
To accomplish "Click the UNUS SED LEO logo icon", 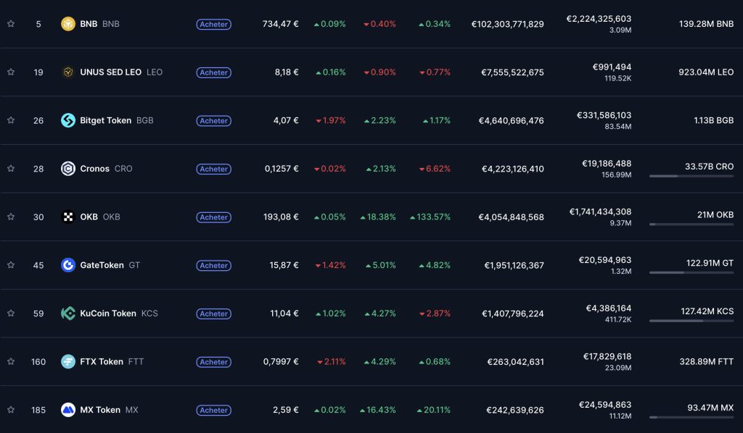I will pyautogui.click(x=68, y=72).
